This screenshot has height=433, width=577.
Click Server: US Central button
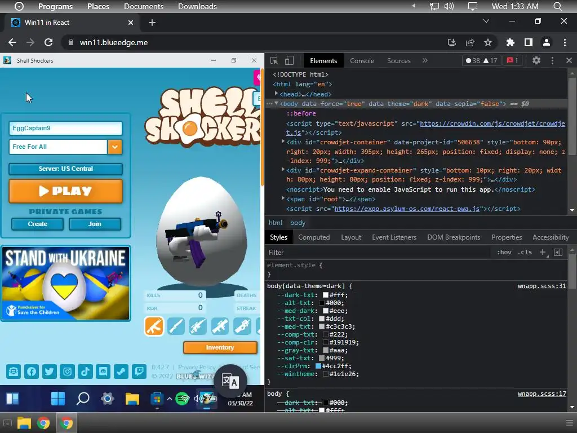point(65,169)
